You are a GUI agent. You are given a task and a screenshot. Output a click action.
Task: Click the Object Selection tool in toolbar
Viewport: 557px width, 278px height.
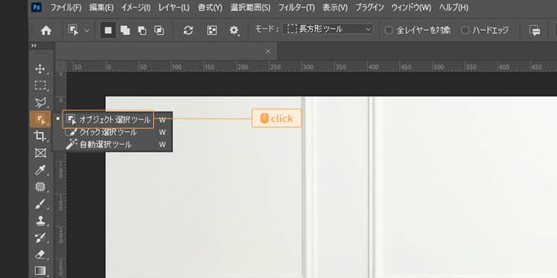tap(40, 119)
